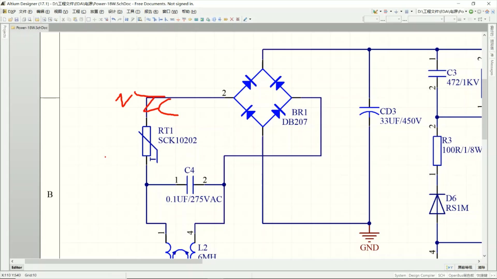Click the New document icon
The height and width of the screenshot is (279, 497).
[x=4, y=19]
